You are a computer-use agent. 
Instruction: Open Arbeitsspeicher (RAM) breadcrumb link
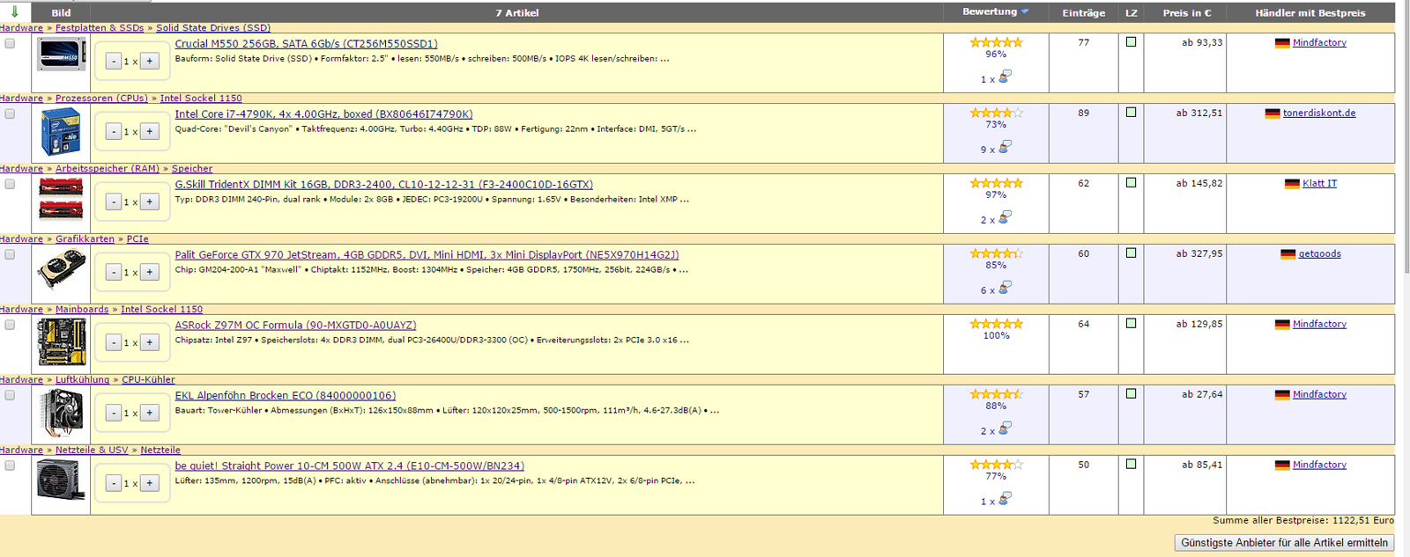click(x=108, y=169)
